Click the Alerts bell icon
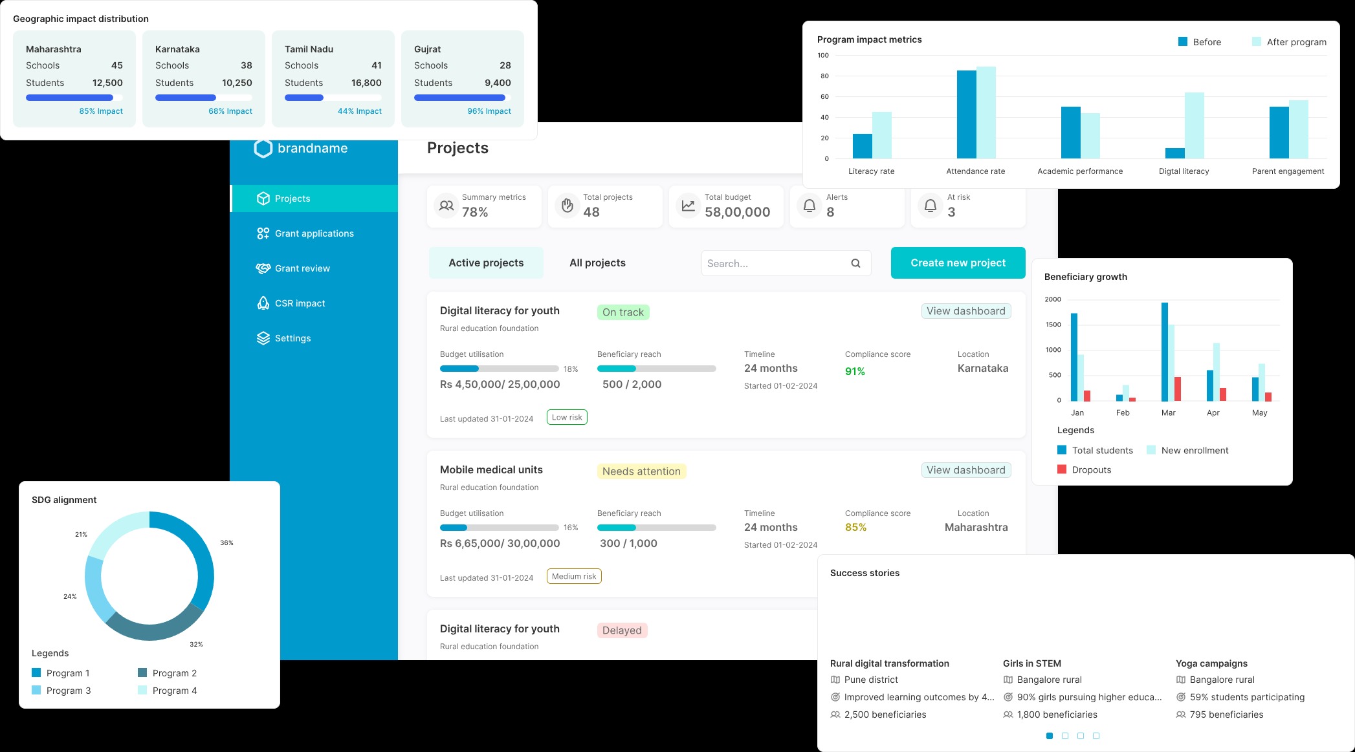 (809, 206)
